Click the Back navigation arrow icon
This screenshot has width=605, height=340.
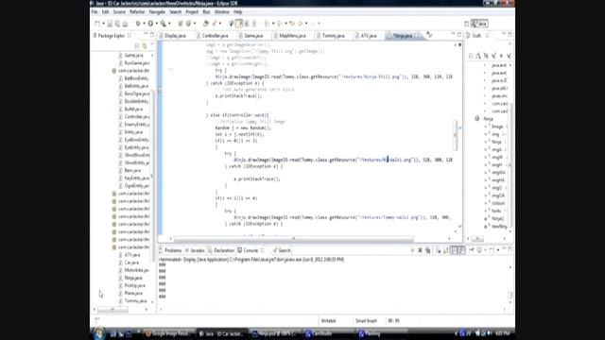(x=301, y=24)
